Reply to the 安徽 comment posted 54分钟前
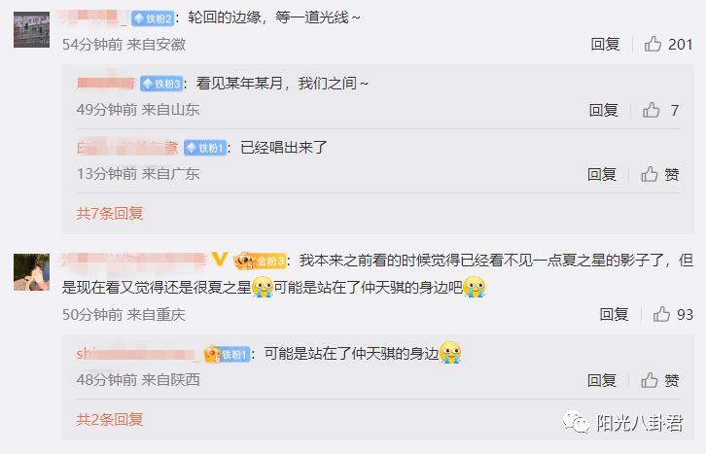The image size is (706, 454). (x=605, y=44)
